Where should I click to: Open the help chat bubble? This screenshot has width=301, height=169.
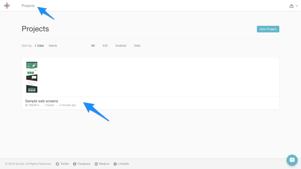click(292, 160)
